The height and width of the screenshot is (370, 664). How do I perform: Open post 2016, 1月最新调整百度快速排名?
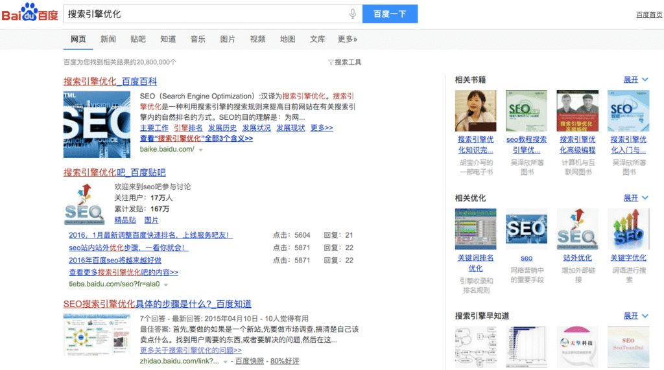150,235
